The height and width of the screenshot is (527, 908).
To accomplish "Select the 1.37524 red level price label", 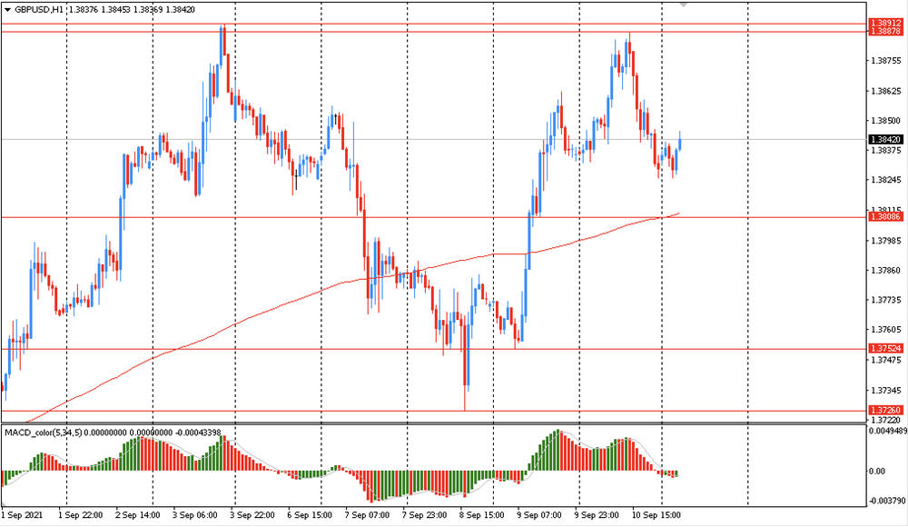I will tap(886, 348).
